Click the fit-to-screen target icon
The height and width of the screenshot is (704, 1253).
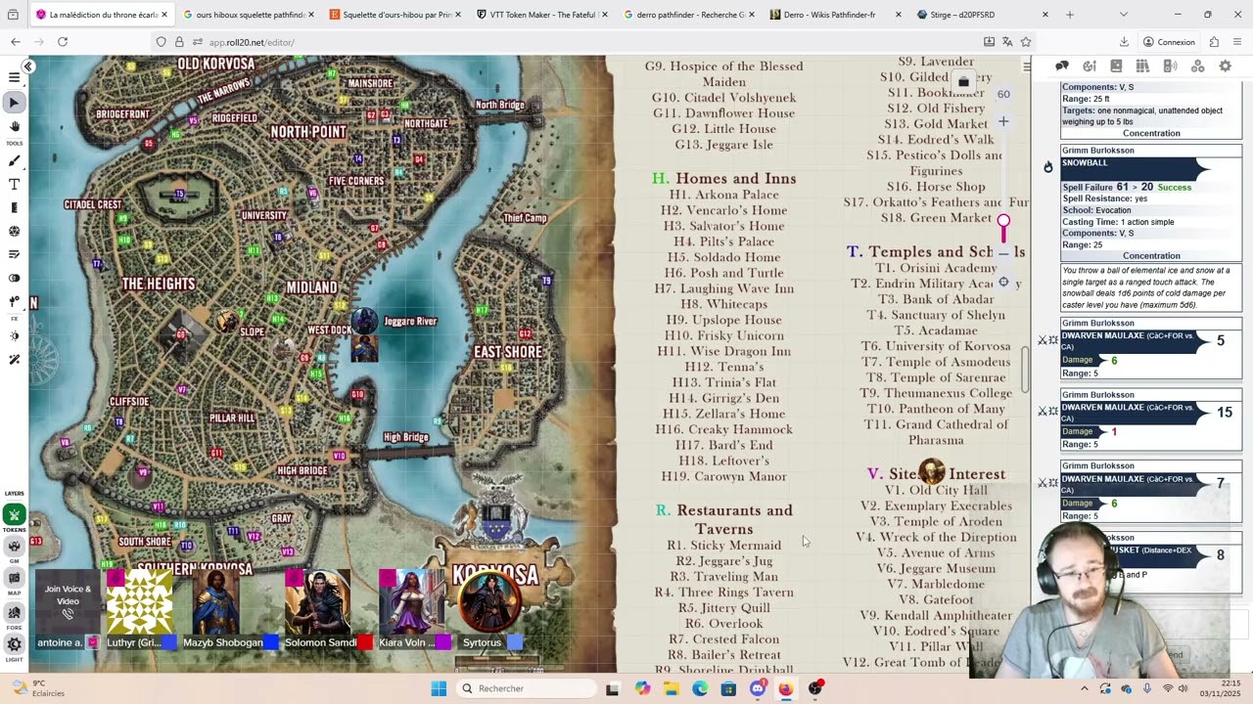click(1003, 282)
